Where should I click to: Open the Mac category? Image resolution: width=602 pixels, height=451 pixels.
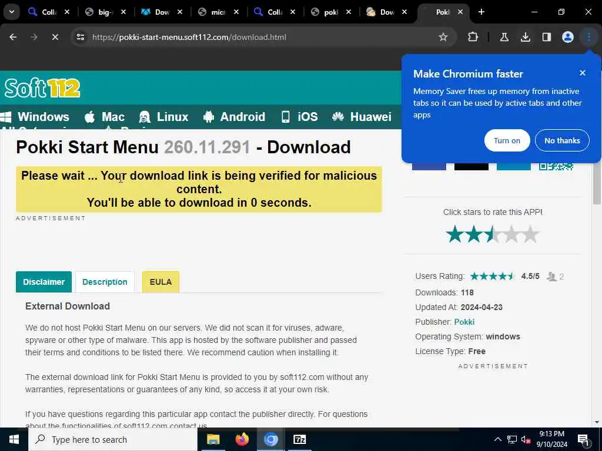[x=105, y=117]
